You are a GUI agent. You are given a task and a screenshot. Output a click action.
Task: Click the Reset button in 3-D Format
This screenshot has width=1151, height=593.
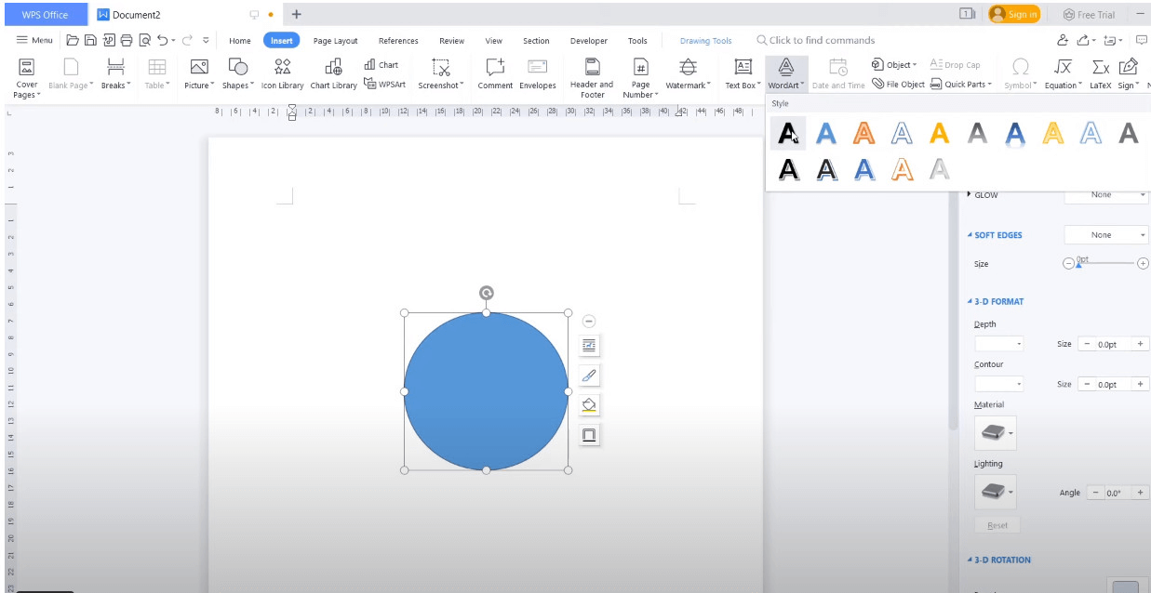(997, 525)
